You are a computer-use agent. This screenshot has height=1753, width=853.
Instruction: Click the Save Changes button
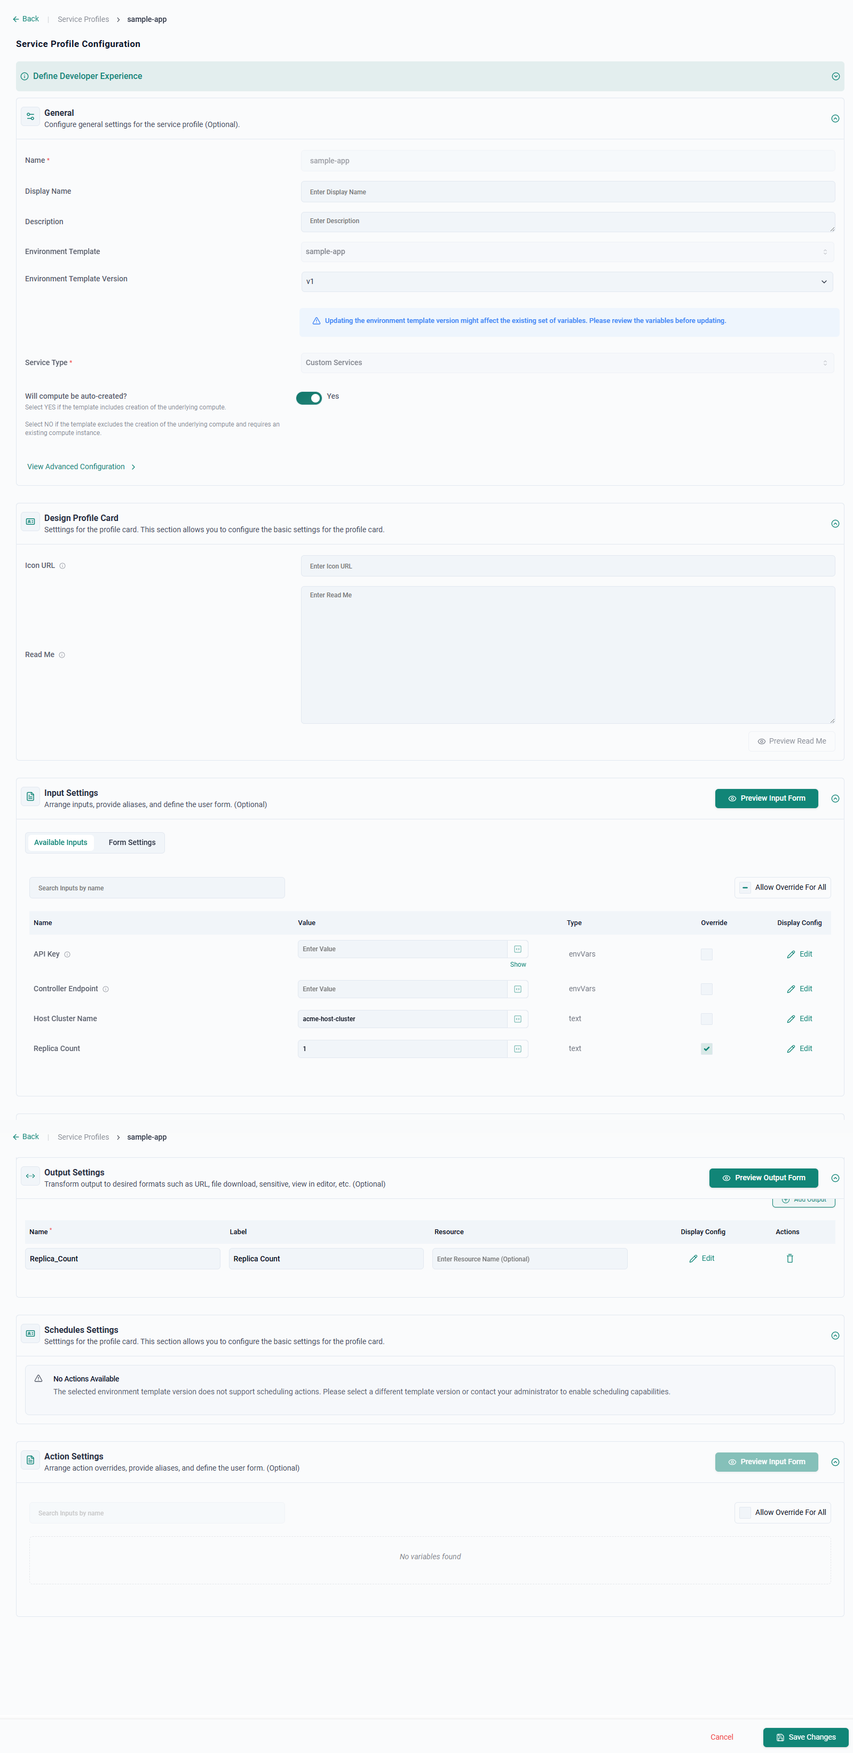805,1736
